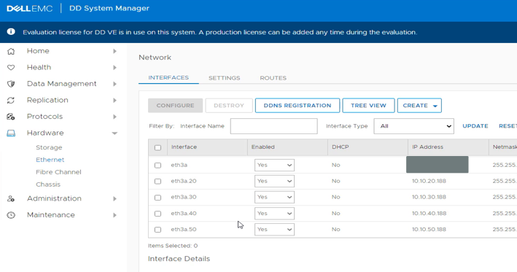Expand the Home menu arrow
517x272 pixels.
click(x=114, y=51)
